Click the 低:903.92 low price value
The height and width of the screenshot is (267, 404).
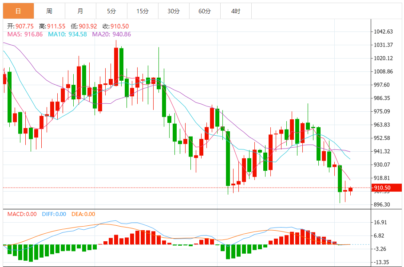click(84, 26)
